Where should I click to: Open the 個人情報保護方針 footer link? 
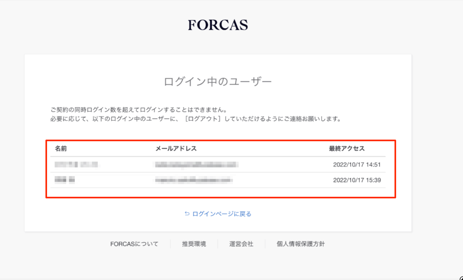(x=300, y=244)
